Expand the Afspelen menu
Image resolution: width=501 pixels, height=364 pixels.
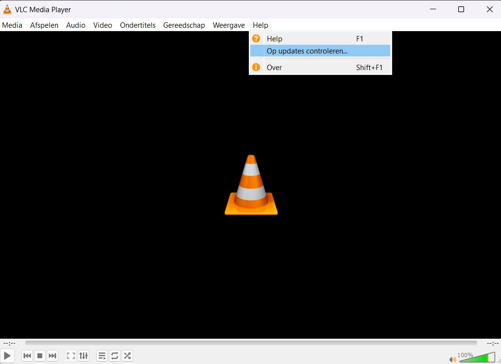[x=44, y=25]
